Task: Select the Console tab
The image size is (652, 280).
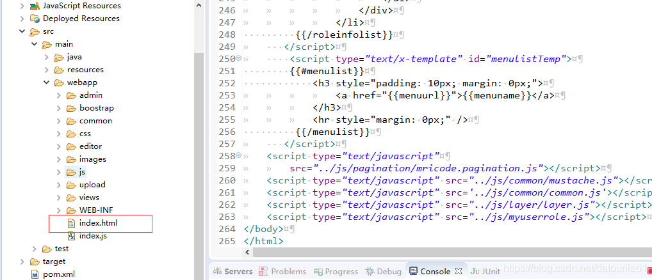Action: point(436,271)
